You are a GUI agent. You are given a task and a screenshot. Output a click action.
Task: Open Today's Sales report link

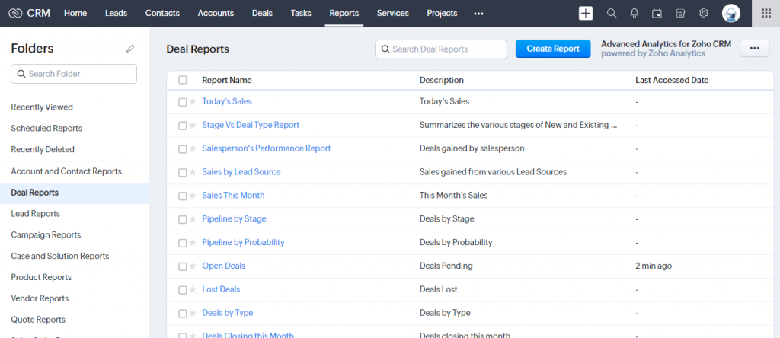tap(227, 101)
